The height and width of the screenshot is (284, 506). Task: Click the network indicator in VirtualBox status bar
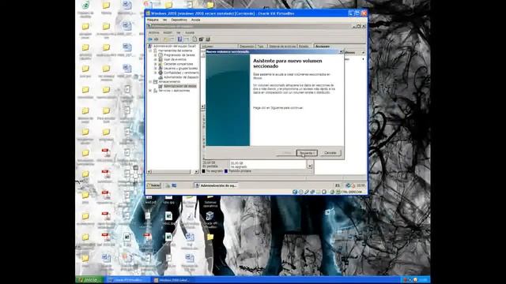(x=312, y=192)
